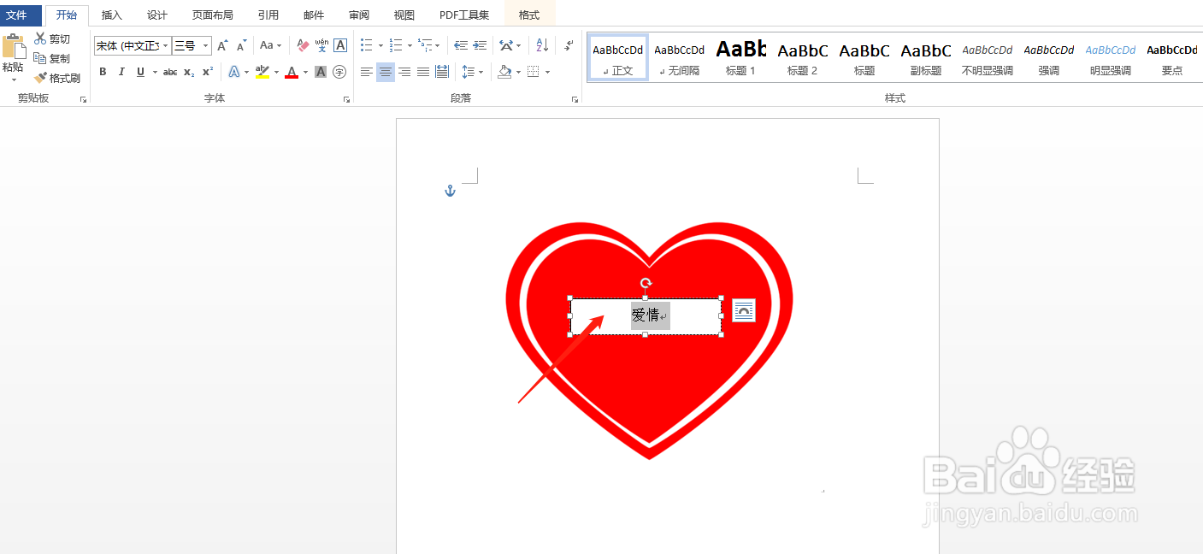Screen dimensions: 1203x554
Task: Open line spacing options
Action: tap(472, 72)
